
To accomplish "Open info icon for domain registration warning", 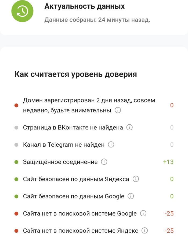I will coord(118,110).
